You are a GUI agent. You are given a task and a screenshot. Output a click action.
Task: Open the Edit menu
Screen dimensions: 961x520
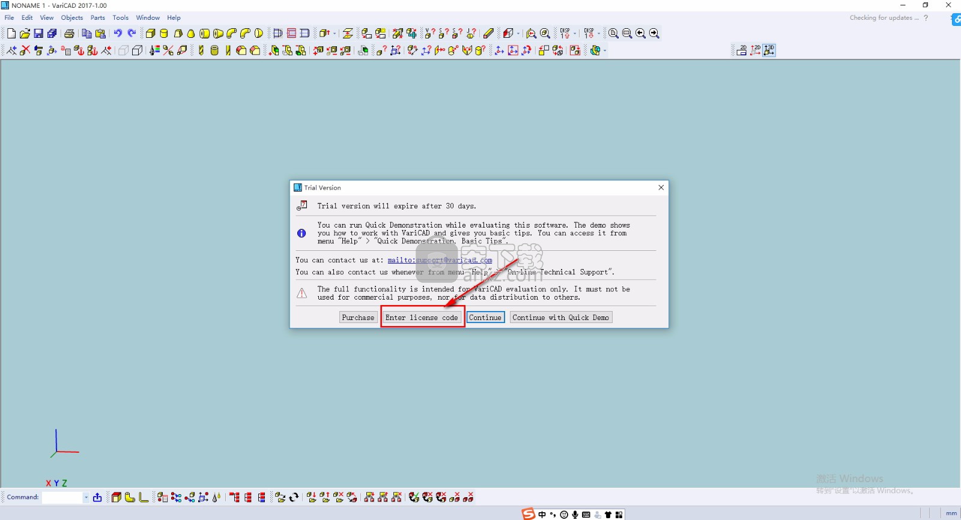click(x=27, y=18)
